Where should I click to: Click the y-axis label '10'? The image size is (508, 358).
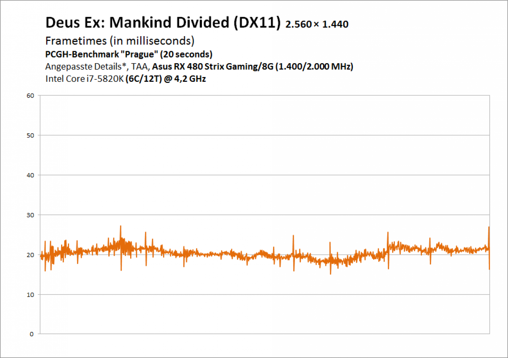click(x=31, y=294)
